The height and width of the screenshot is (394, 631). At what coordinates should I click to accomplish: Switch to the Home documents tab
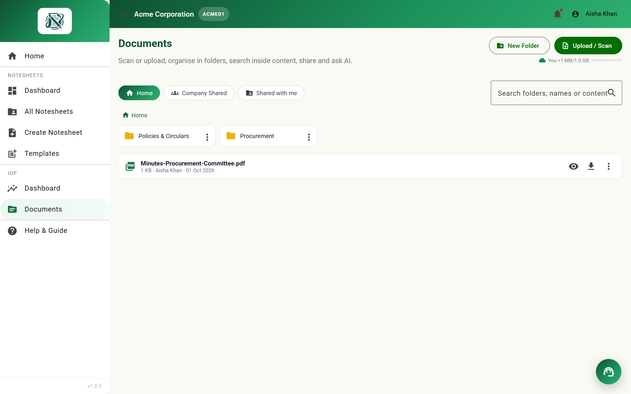(x=139, y=93)
